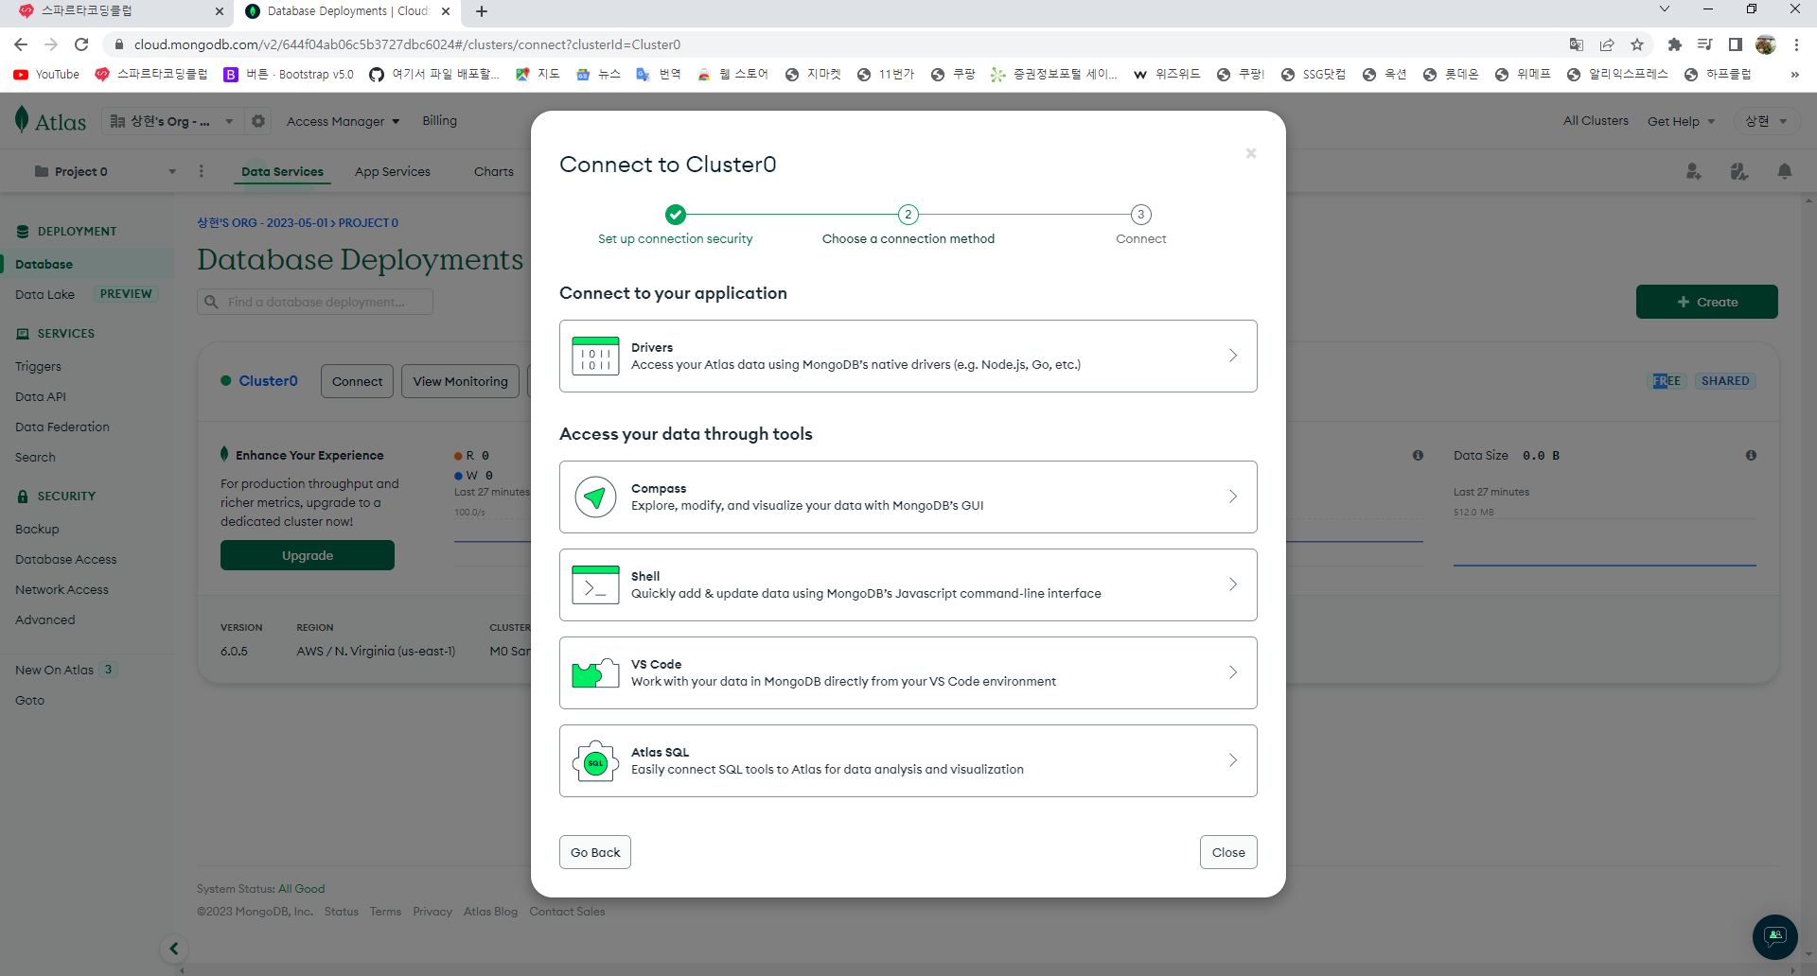Open the Chrome profile avatar

pos(1766,44)
